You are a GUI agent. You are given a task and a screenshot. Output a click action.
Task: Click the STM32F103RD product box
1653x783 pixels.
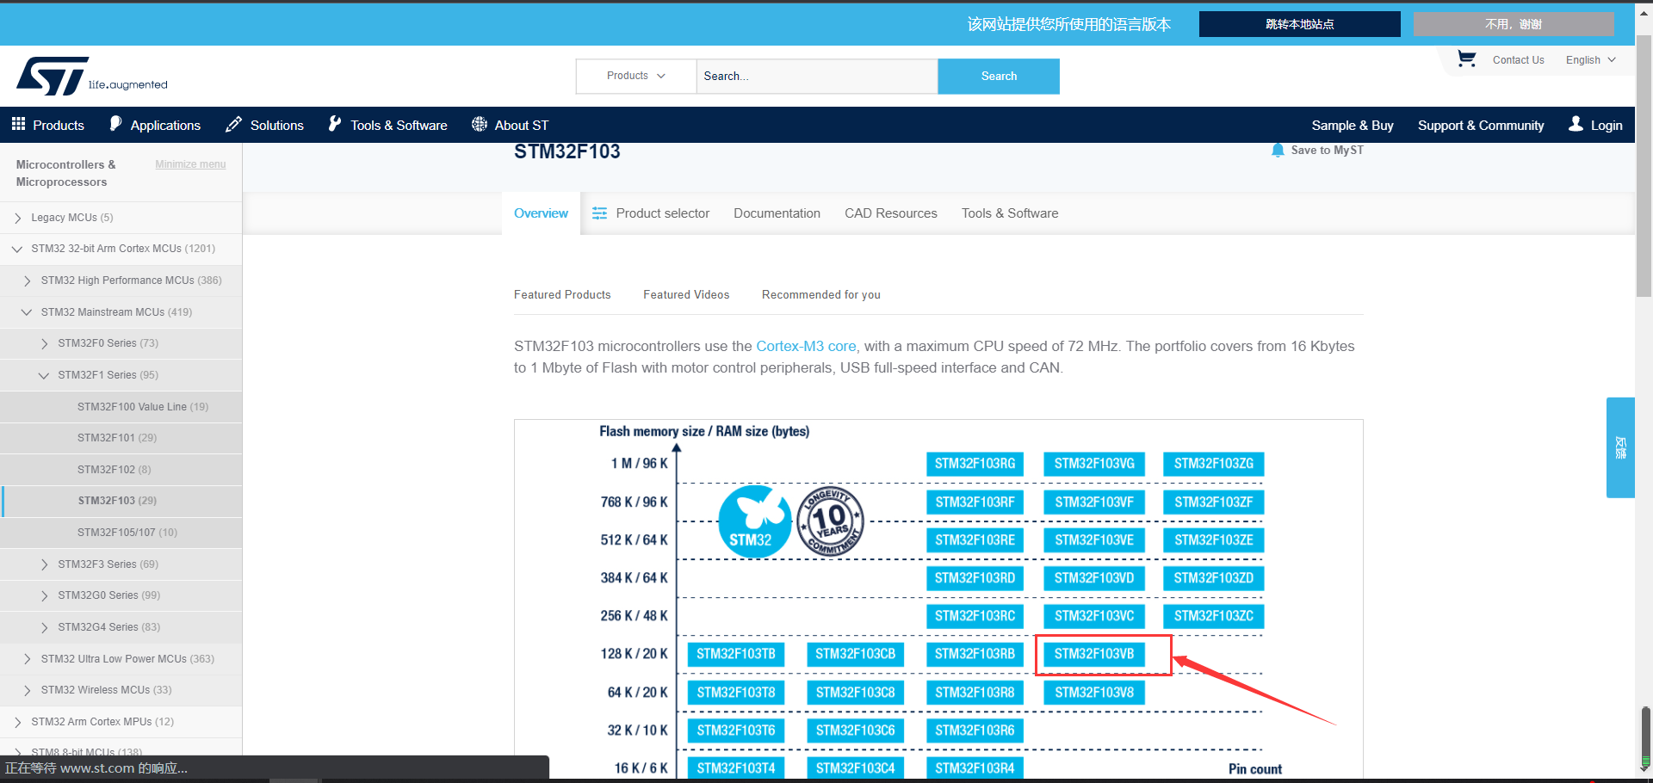pyautogui.click(x=975, y=578)
